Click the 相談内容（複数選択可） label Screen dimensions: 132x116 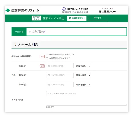[22, 56]
